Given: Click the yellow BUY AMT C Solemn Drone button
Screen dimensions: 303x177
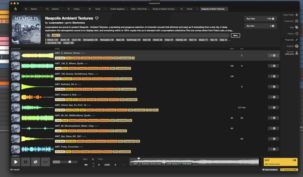Looking at the screenshot, I should point(280,162).
